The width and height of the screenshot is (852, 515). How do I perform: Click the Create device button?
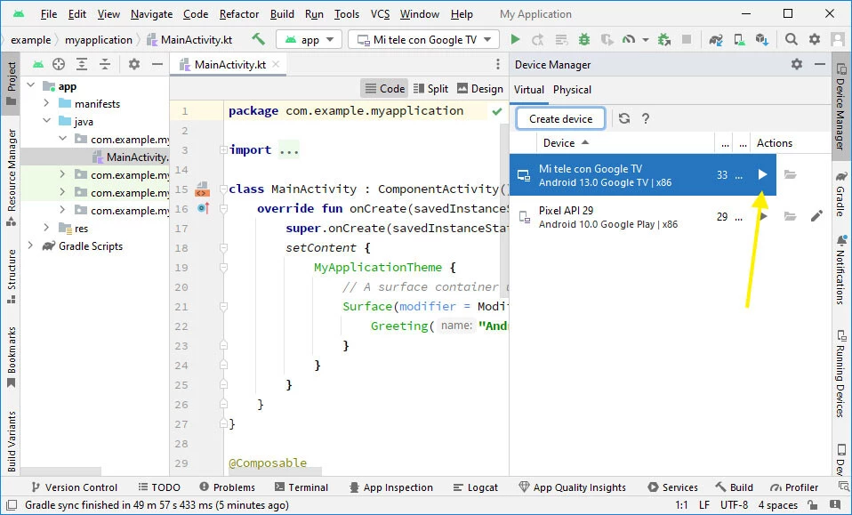click(560, 118)
